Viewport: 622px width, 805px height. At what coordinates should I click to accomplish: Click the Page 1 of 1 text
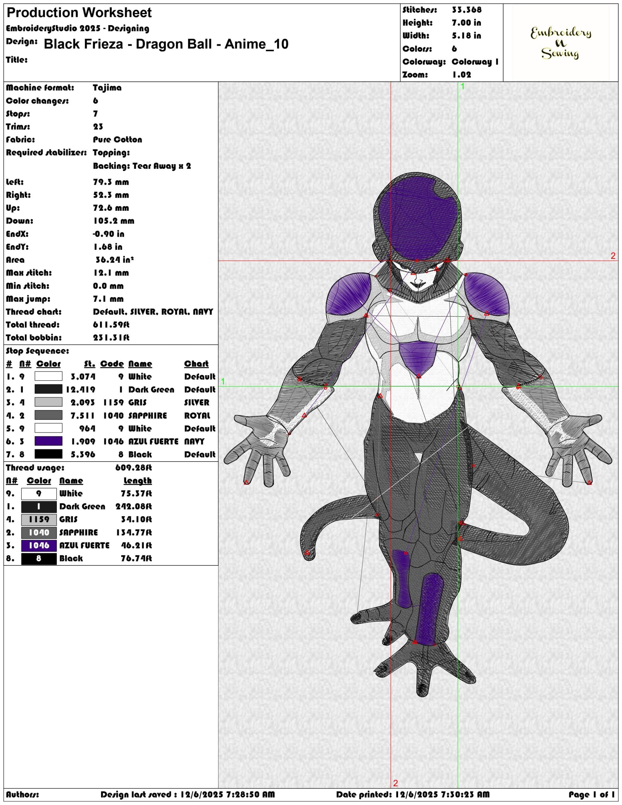pyautogui.click(x=591, y=794)
